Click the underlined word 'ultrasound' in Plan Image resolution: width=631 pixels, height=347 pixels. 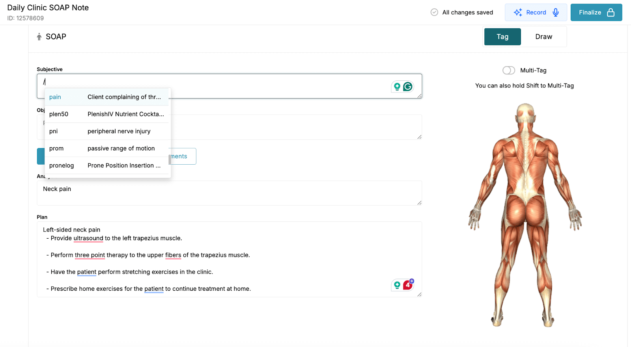pos(88,238)
